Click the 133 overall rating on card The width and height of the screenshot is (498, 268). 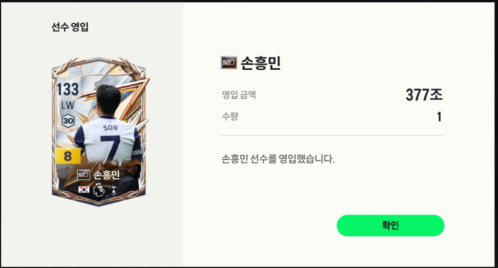pyautogui.click(x=68, y=90)
